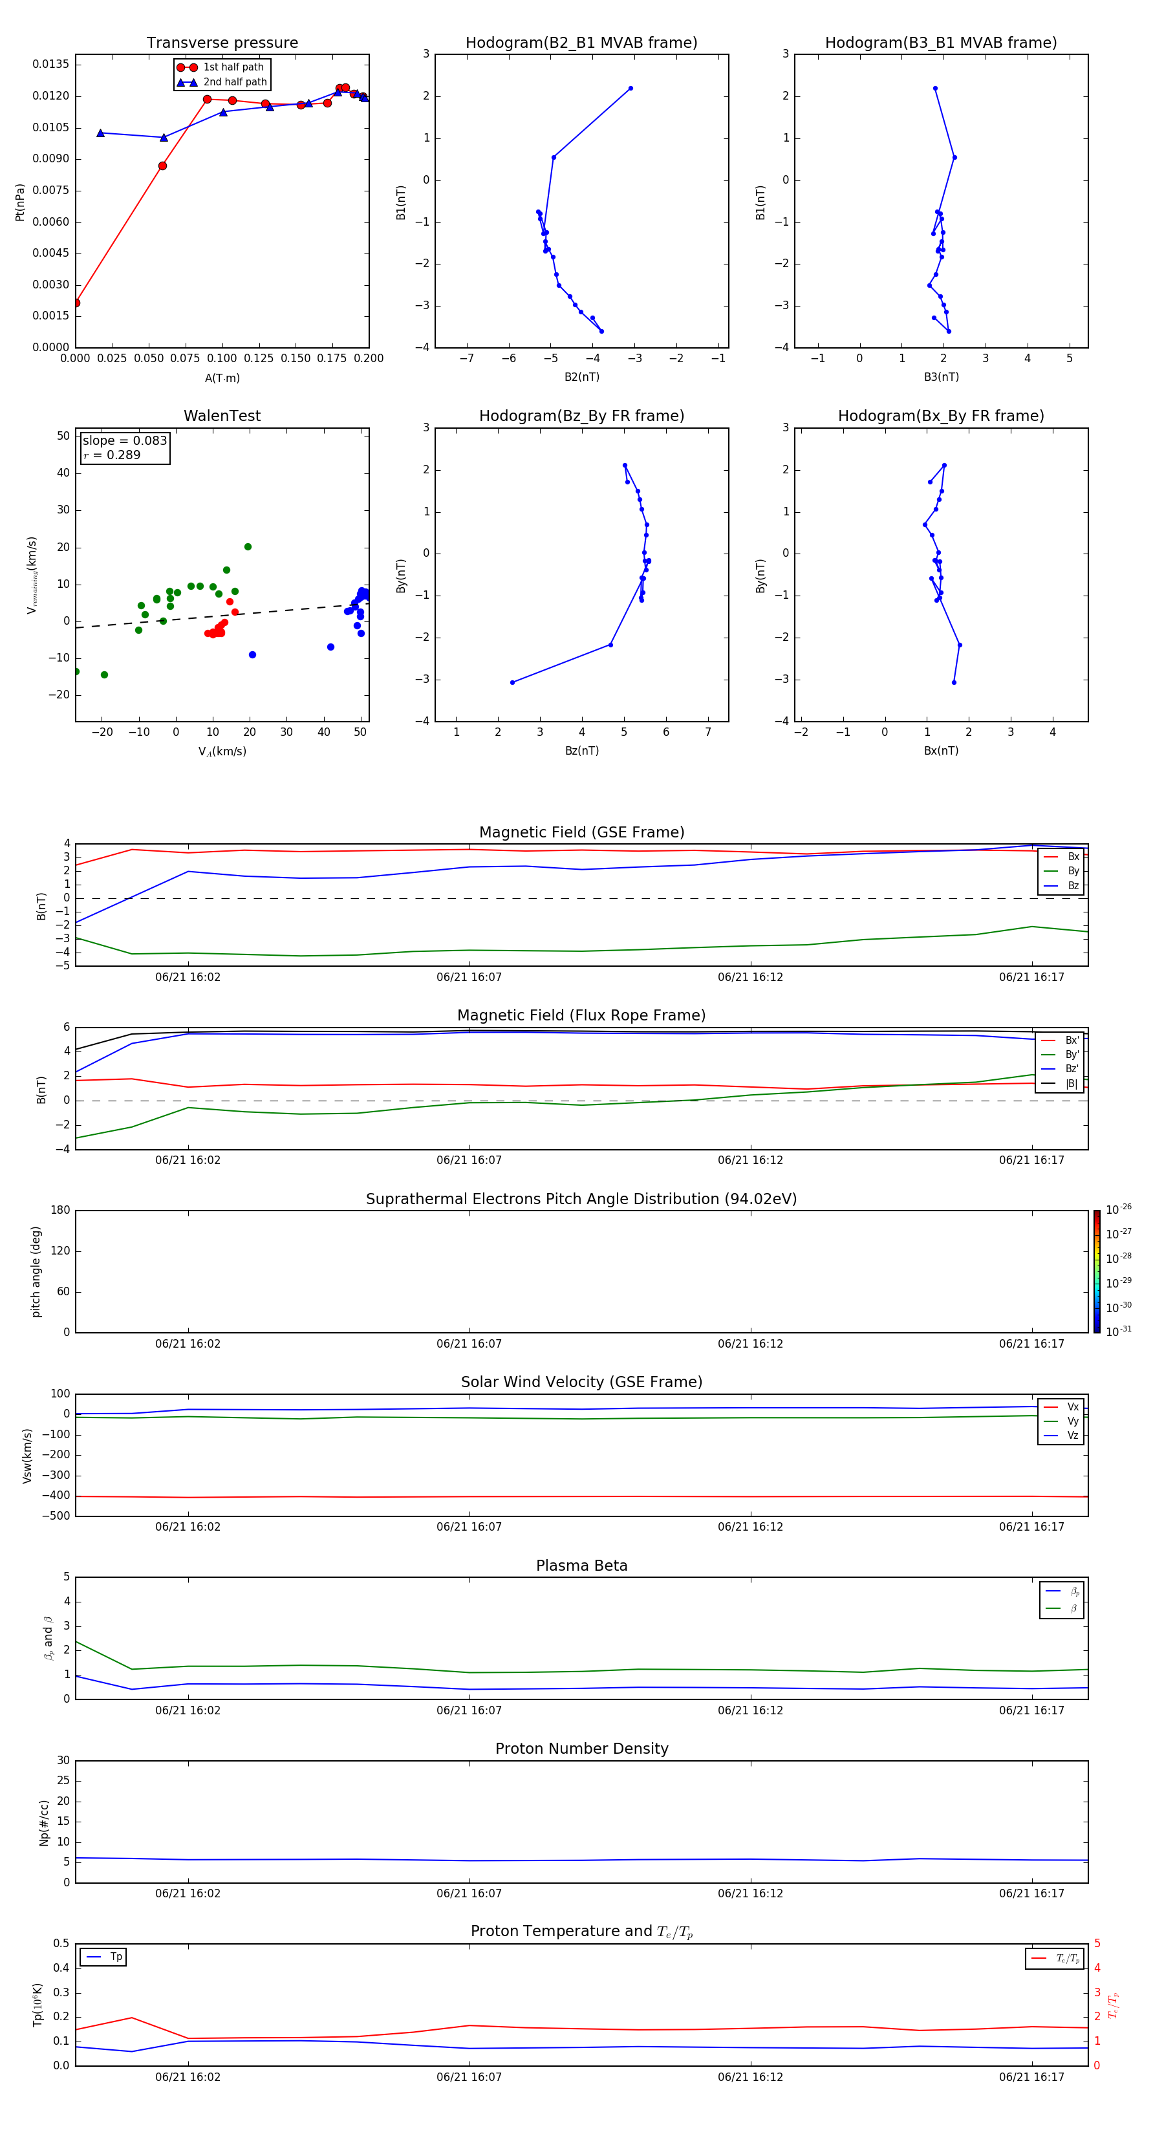This screenshot has width=1164, height=2134.
Task: Click the "Pt(nPa)" y-axis label
Action: (x=20, y=201)
